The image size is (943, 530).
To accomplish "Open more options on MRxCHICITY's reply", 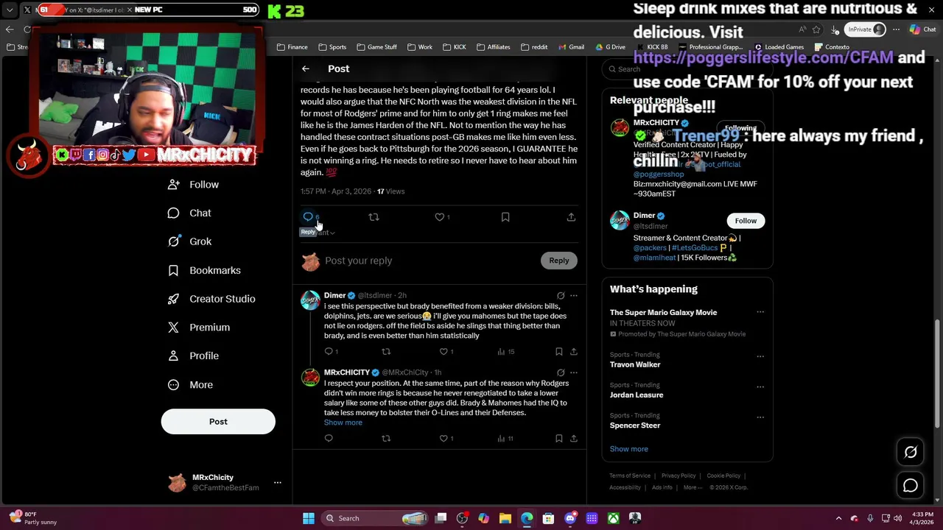I will point(574,372).
